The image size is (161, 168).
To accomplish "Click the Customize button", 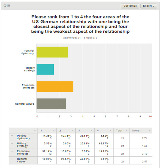I will [130, 6].
